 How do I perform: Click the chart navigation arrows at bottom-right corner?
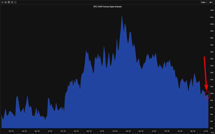click(212, 132)
